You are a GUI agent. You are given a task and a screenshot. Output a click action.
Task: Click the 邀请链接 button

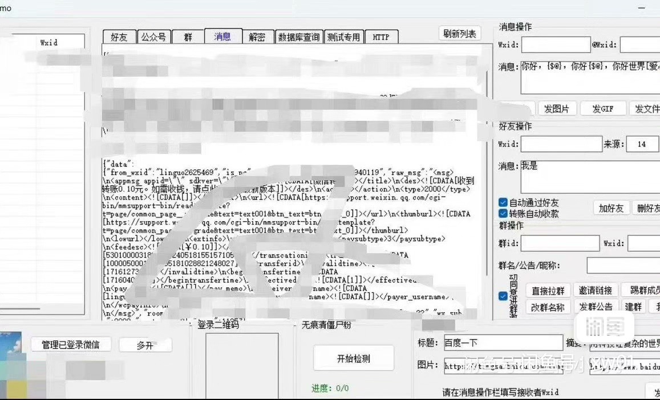[x=595, y=291]
